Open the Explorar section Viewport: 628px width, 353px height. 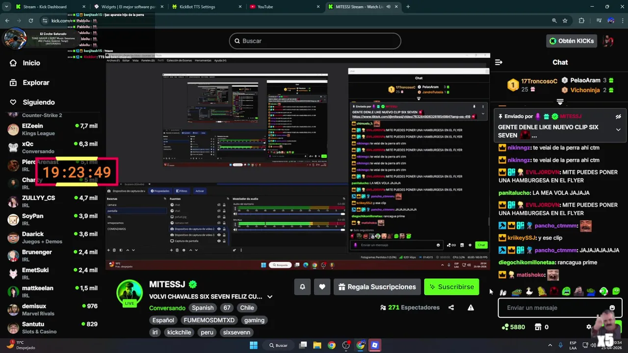[x=36, y=83]
